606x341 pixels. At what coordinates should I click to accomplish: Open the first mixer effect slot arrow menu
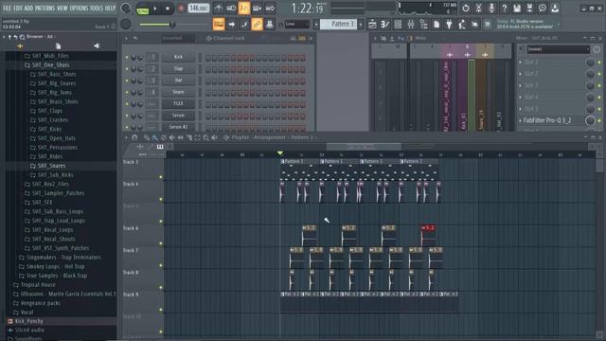pos(520,63)
